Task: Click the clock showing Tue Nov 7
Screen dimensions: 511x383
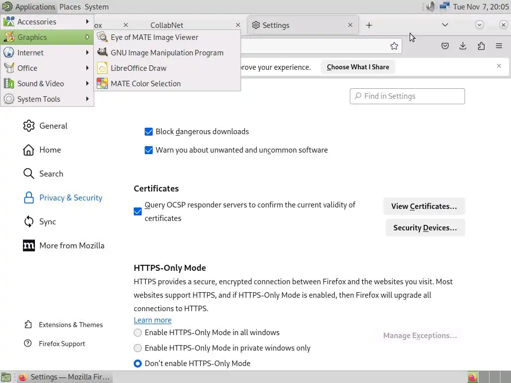Action: click(x=481, y=7)
